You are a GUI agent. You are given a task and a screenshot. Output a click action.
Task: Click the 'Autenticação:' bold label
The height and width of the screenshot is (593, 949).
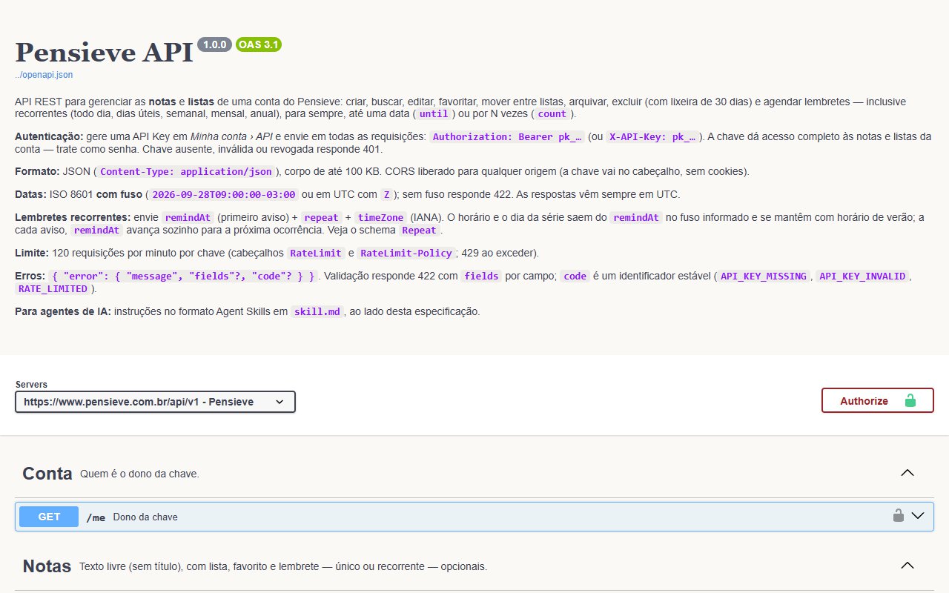click(49, 136)
